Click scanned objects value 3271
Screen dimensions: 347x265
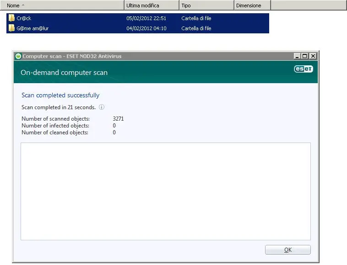click(118, 119)
